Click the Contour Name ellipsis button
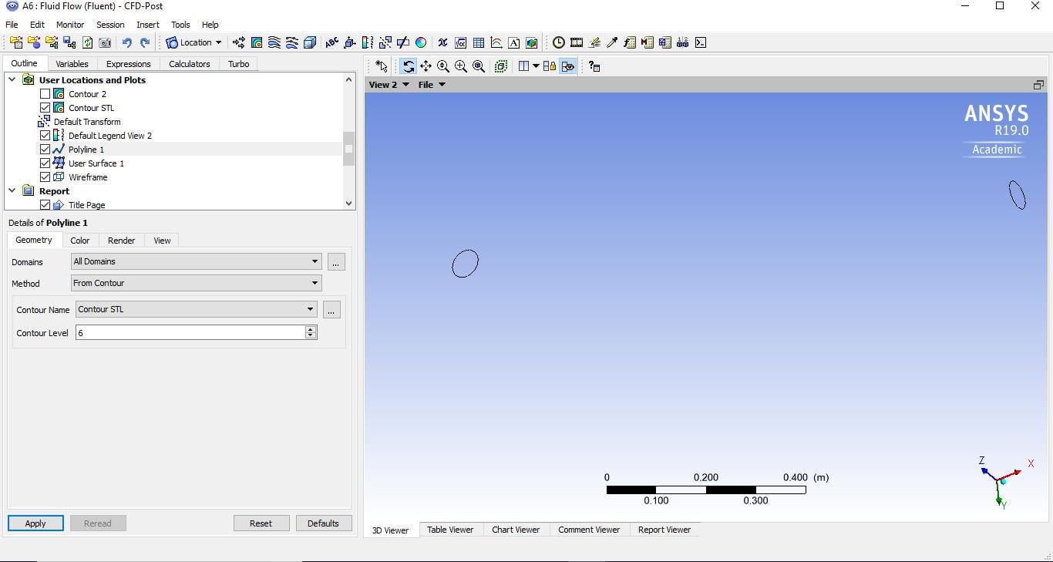 331,310
